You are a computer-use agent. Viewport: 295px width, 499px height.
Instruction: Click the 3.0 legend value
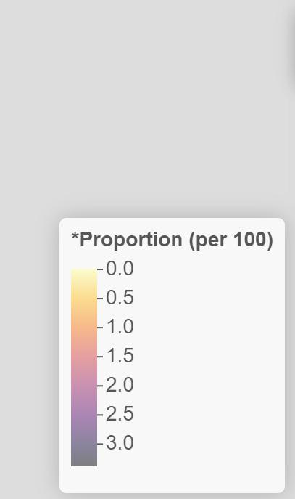click(120, 443)
